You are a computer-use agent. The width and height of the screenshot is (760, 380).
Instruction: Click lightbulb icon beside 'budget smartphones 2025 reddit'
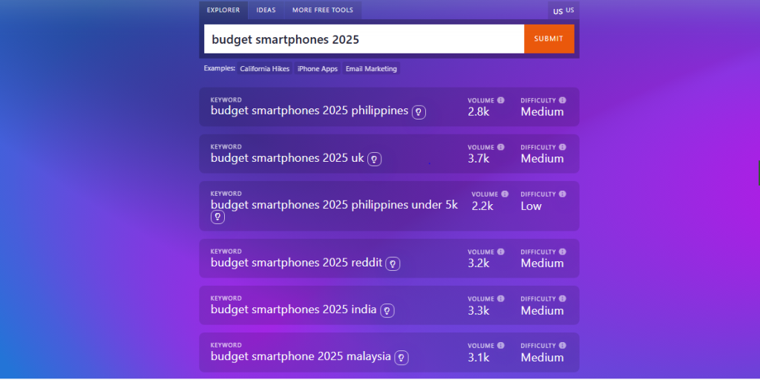pyautogui.click(x=393, y=263)
